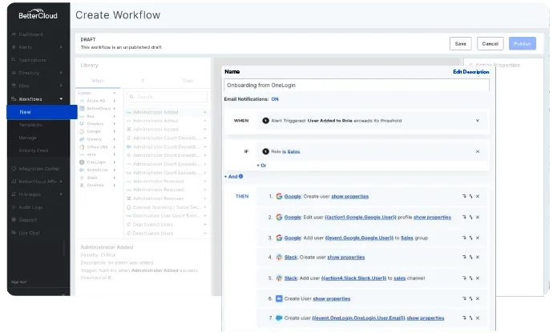
Task: Click the Support icon in sidebar
Action: [x=14, y=220]
